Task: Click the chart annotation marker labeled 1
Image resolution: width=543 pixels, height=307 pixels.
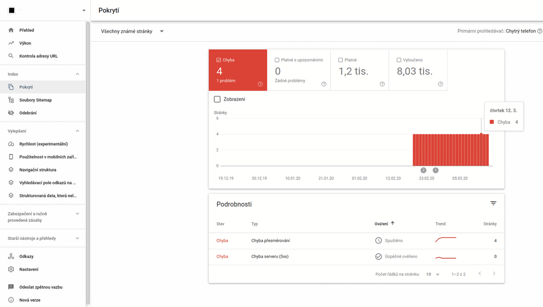Action: pyautogui.click(x=436, y=170)
